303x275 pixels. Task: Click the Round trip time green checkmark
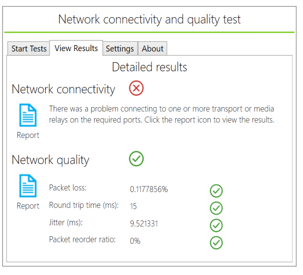(x=216, y=208)
